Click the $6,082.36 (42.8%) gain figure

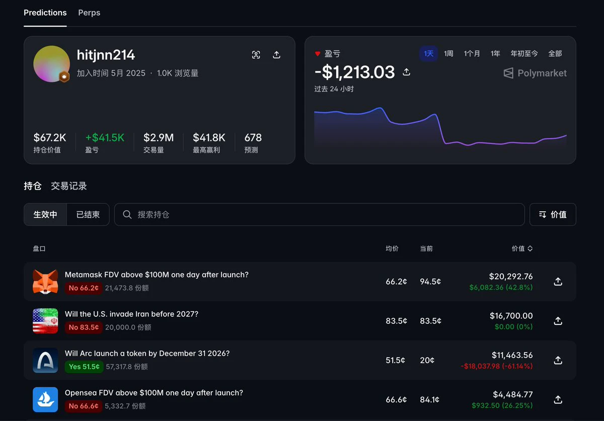(x=501, y=288)
